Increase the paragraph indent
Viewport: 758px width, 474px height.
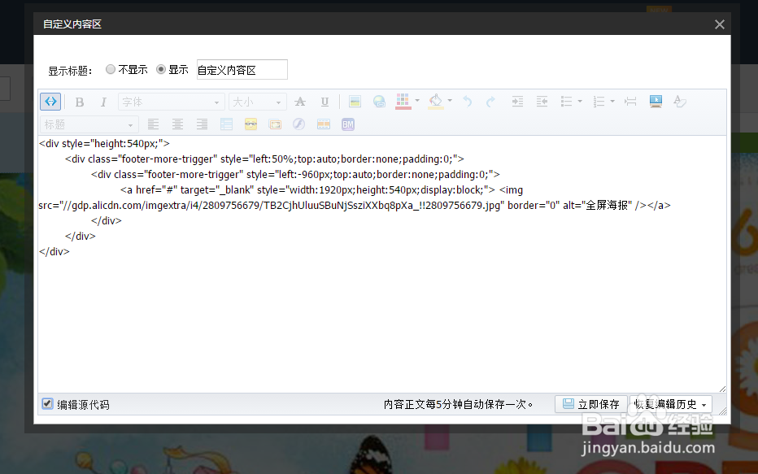click(x=517, y=102)
